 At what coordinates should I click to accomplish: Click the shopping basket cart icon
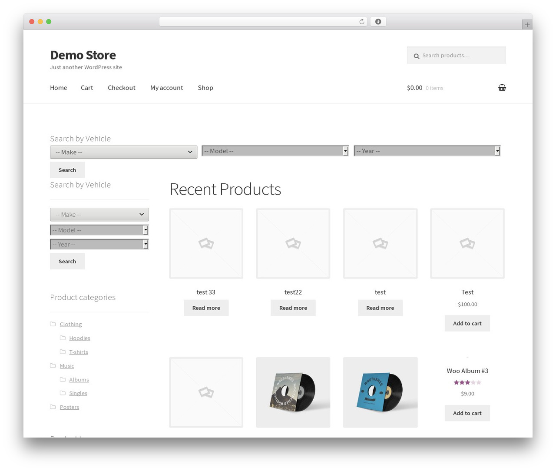click(502, 87)
